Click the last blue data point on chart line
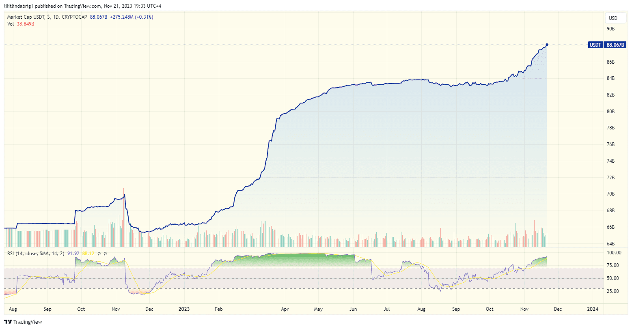Image resolution: width=632 pixels, height=329 pixels. click(547, 45)
